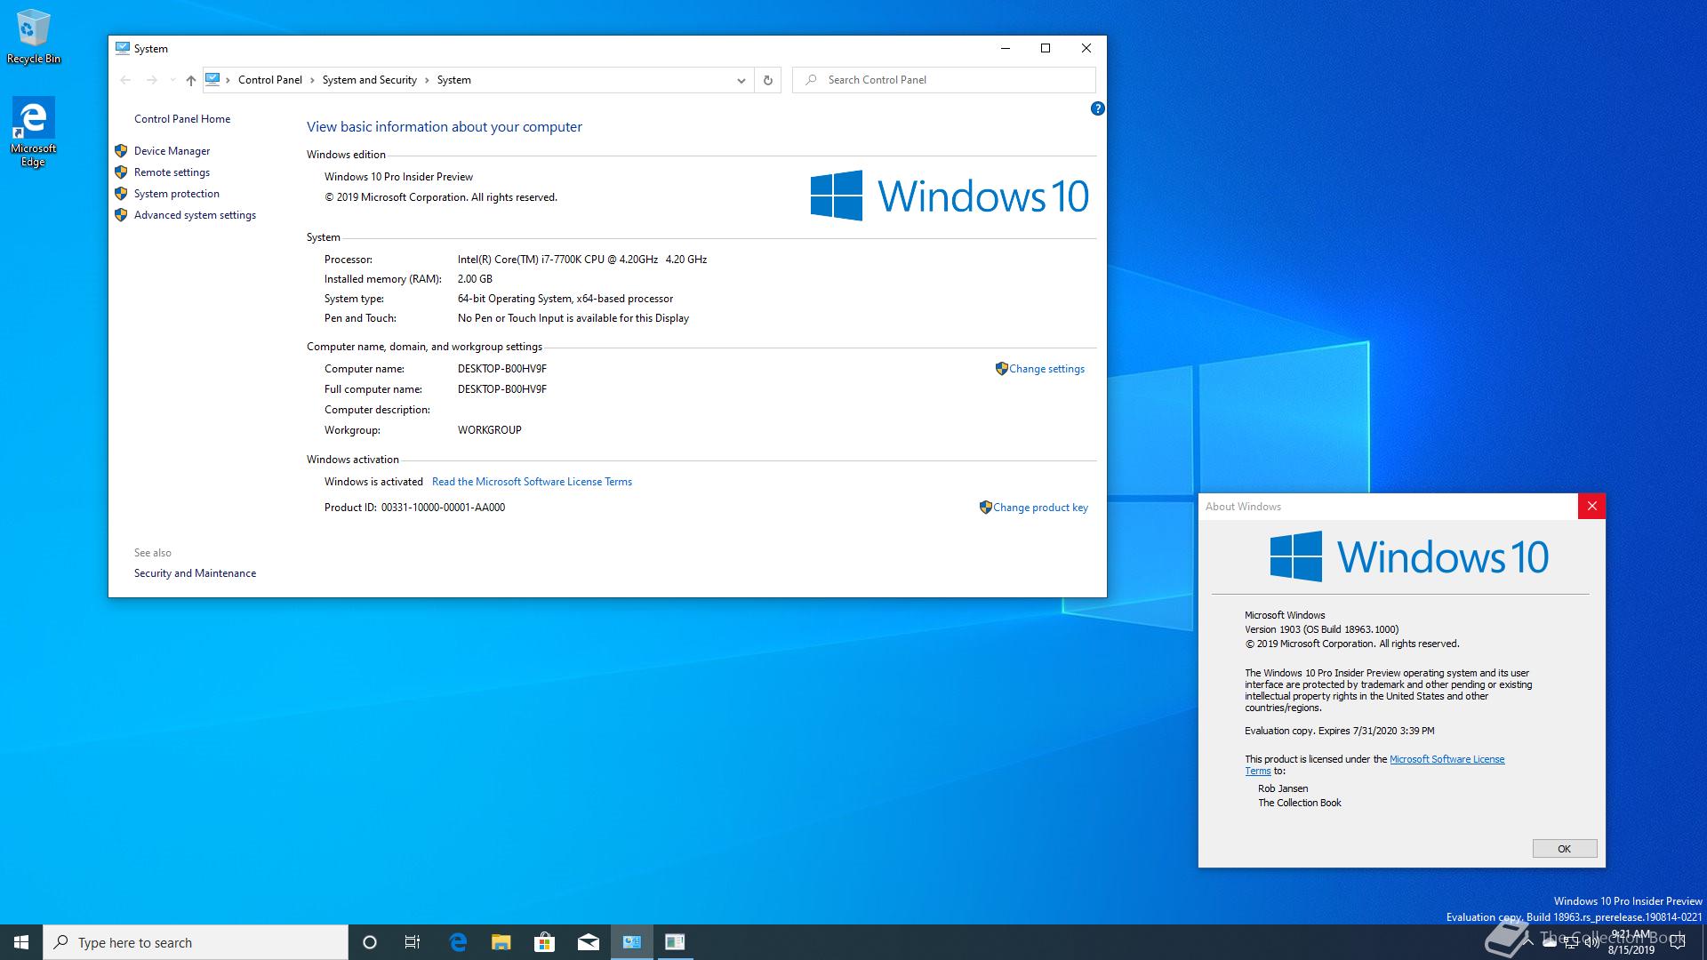Switch to the System window taskbar button

(632, 942)
